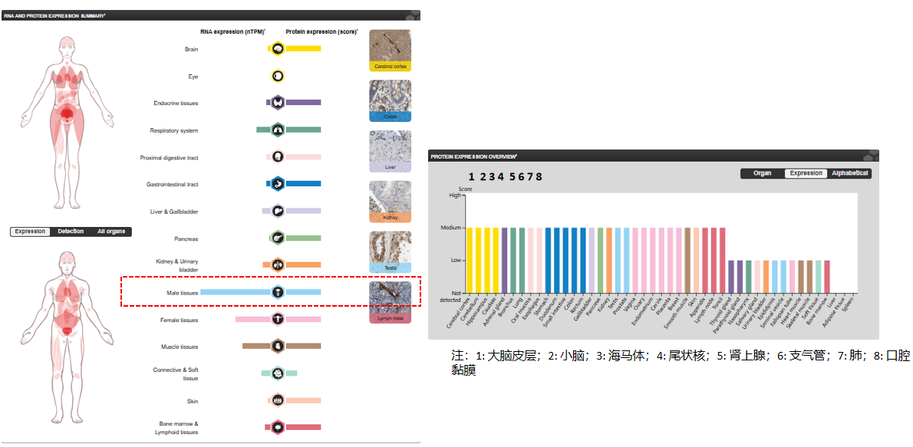The height and width of the screenshot is (447, 913).
Task: Click the Brain protein expression yellow bar
Action: [x=303, y=49]
